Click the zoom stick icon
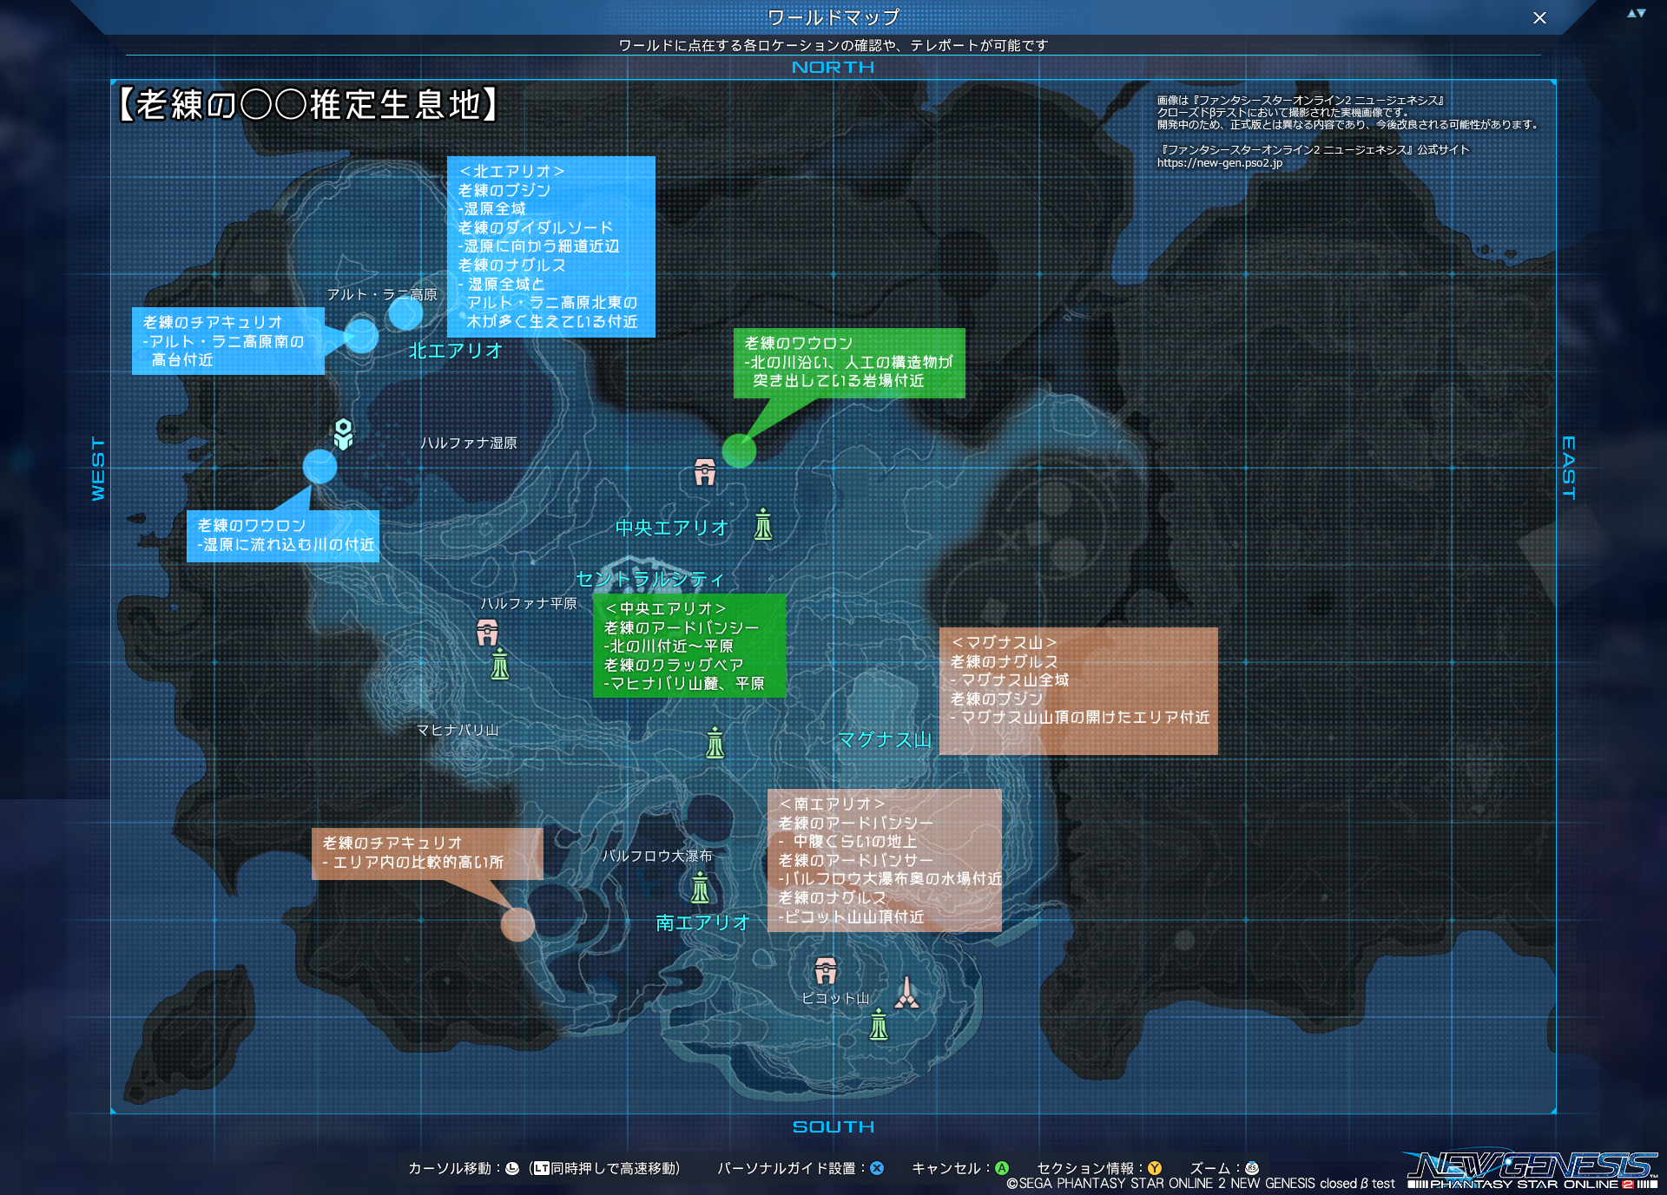The width and height of the screenshot is (1667, 1195). click(1252, 1168)
